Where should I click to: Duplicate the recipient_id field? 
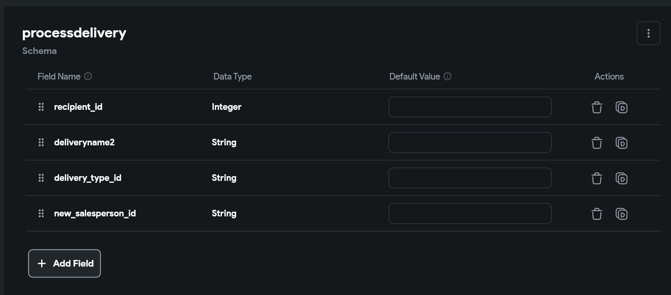pyautogui.click(x=621, y=107)
